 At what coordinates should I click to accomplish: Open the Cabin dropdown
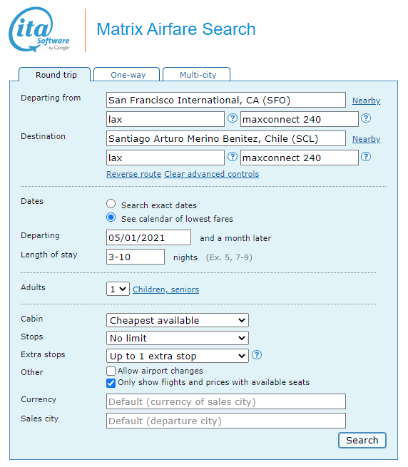178,320
